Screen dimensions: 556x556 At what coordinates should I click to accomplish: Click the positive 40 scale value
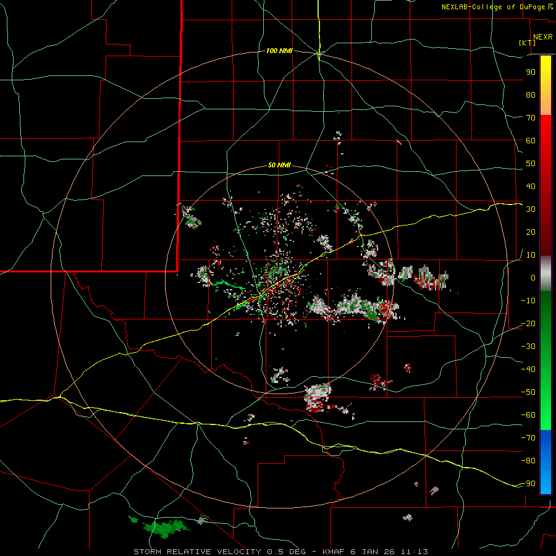click(531, 186)
